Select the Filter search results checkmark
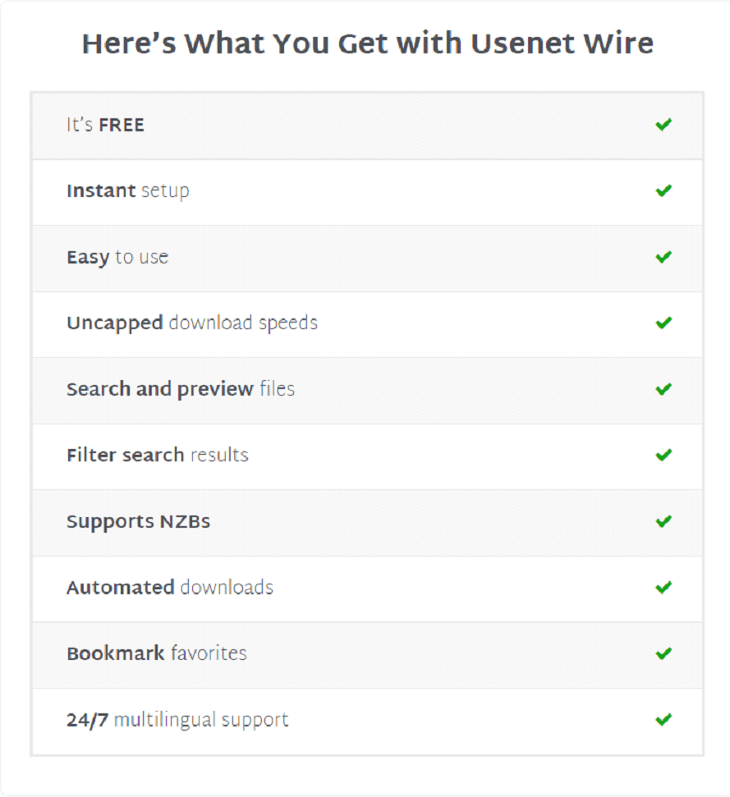 click(x=663, y=455)
